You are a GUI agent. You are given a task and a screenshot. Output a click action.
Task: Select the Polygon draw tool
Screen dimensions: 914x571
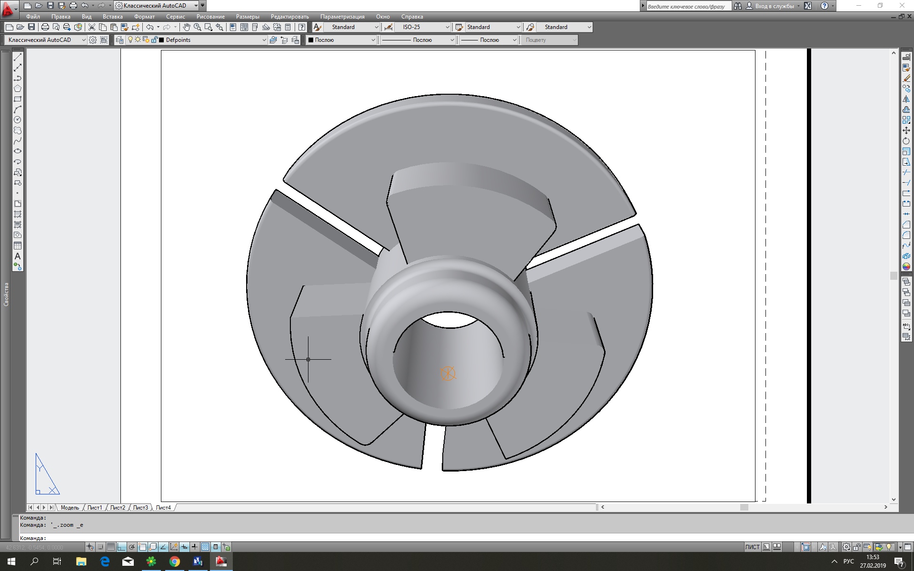[18, 89]
